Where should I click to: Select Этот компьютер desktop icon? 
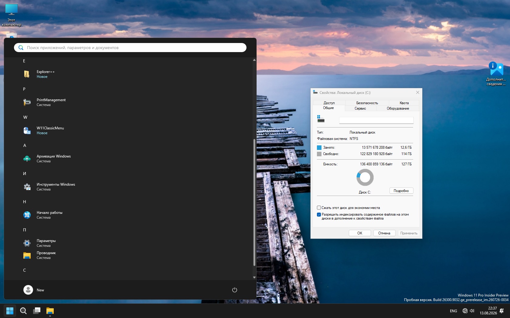(x=12, y=15)
